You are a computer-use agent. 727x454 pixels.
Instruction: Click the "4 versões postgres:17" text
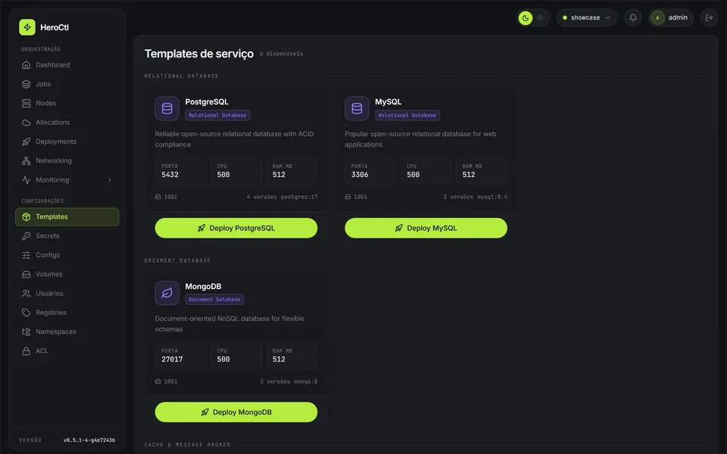point(282,197)
